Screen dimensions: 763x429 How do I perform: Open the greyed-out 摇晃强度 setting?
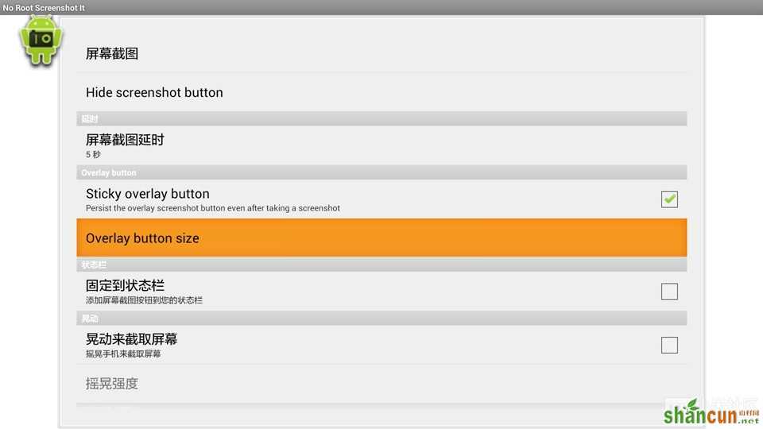coord(381,384)
